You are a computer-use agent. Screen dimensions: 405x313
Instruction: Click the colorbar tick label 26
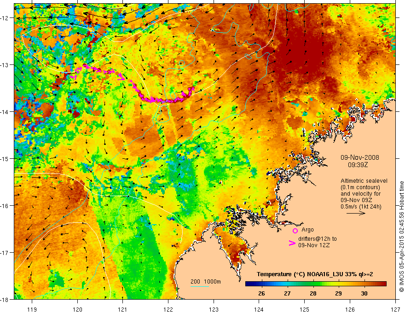261,294
